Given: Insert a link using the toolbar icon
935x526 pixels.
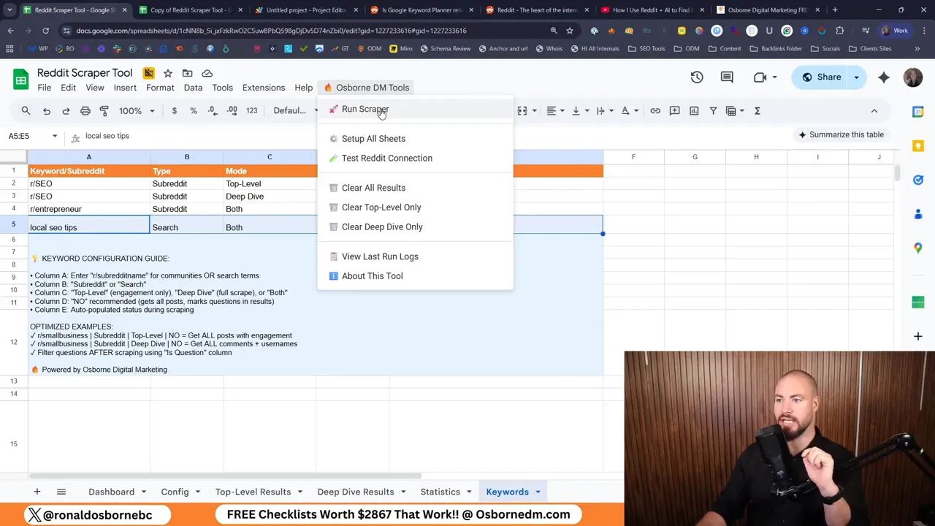Looking at the screenshot, I should pos(654,110).
